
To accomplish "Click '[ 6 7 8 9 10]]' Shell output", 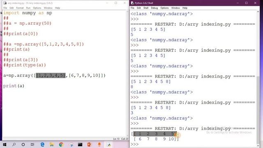I will point(156,139).
